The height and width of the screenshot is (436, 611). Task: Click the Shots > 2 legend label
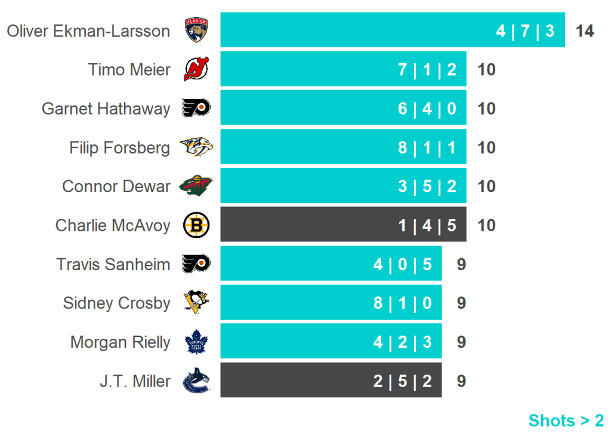tap(566, 420)
